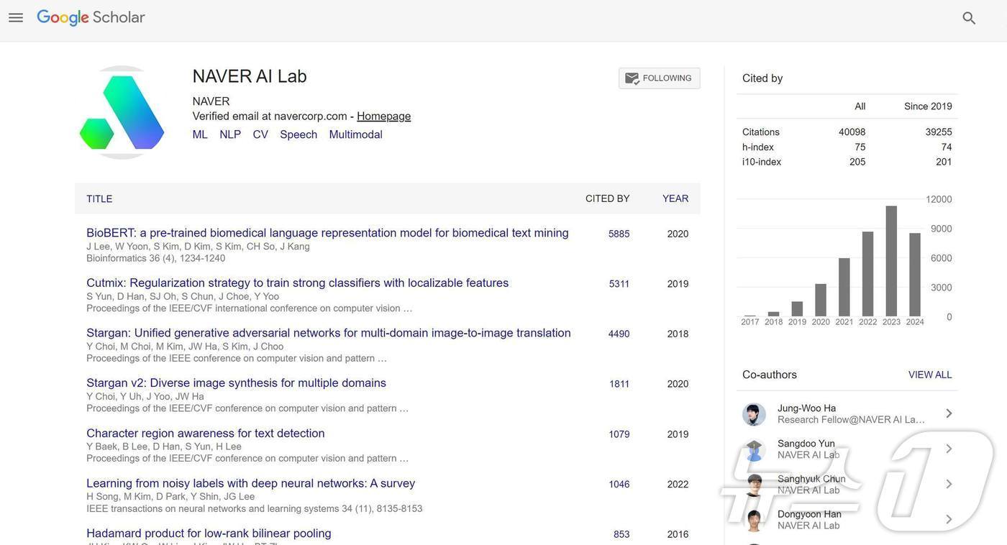
Task: Expand chevron next to Dongyoon Han
Action: click(949, 519)
